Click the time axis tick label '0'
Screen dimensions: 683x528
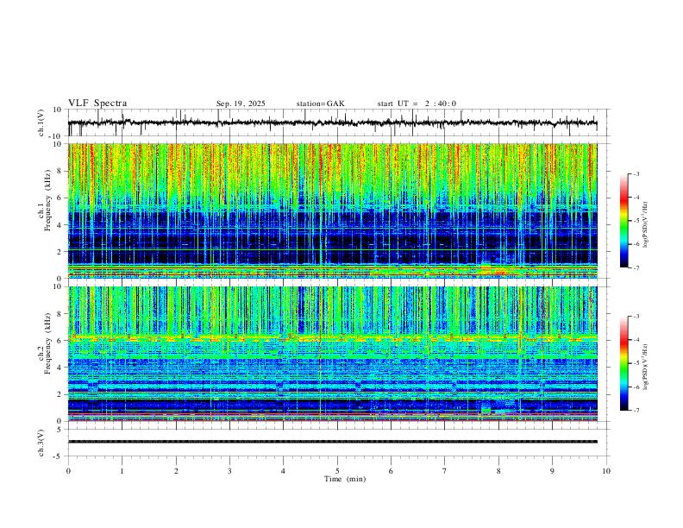(68, 471)
